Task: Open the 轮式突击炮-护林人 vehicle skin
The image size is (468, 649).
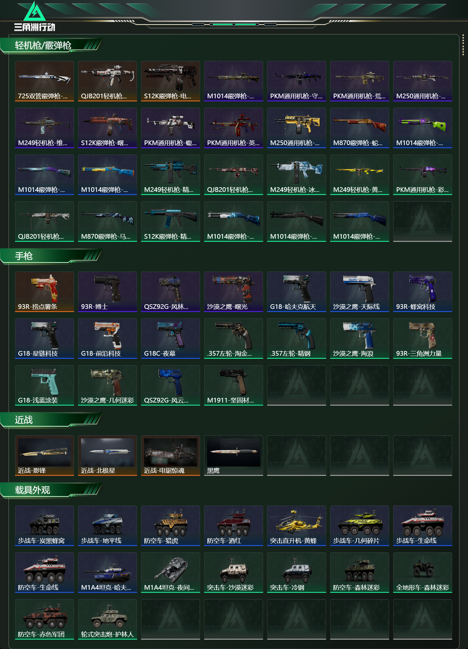Action: tap(108, 619)
